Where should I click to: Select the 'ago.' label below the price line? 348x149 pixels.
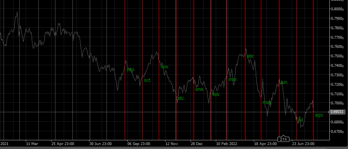click(x=319, y=115)
